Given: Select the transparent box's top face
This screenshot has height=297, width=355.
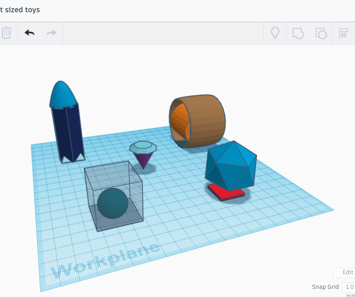Looking at the screenshot, I should (113, 174).
